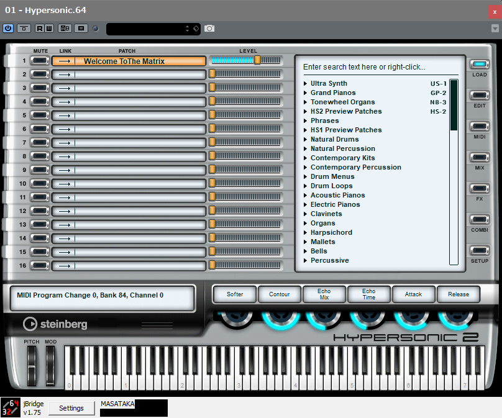Take a snapshot with the camera icon
502x418 pixels.
[209, 29]
